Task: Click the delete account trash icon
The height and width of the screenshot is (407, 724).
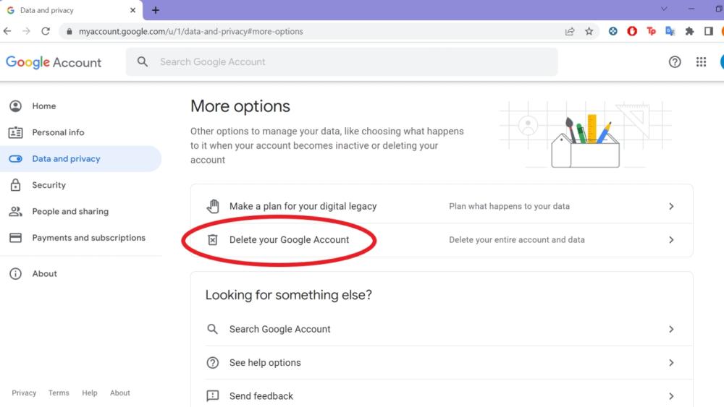Action: click(x=212, y=240)
